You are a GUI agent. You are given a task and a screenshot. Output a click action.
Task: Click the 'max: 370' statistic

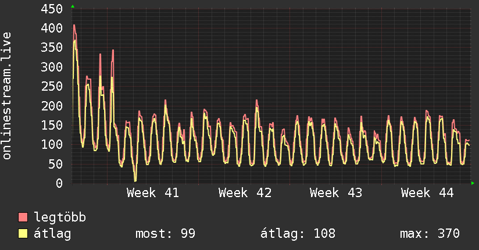click(x=430, y=234)
